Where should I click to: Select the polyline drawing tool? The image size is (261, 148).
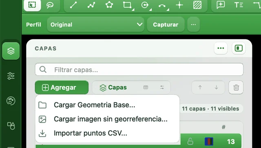click(91, 5)
